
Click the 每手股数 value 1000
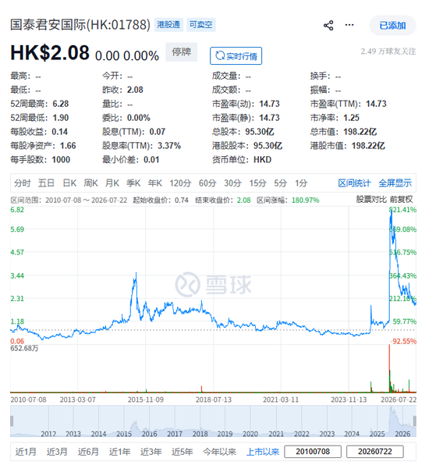(x=61, y=159)
